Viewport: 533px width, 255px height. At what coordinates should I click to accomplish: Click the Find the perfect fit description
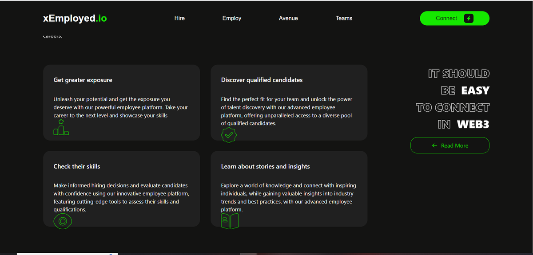pyautogui.click(x=286, y=111)
